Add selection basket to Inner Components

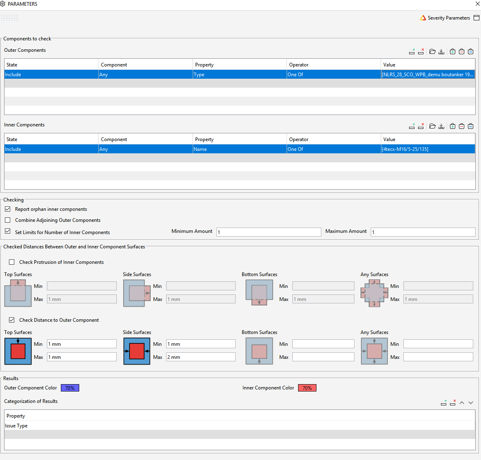click(452, 126)
